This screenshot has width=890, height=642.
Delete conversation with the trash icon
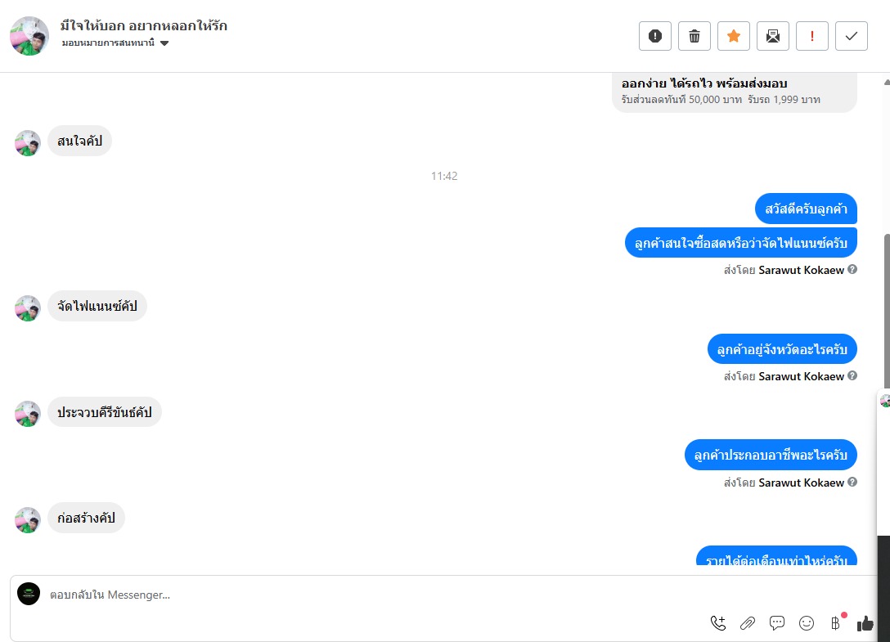pos(694,36)
